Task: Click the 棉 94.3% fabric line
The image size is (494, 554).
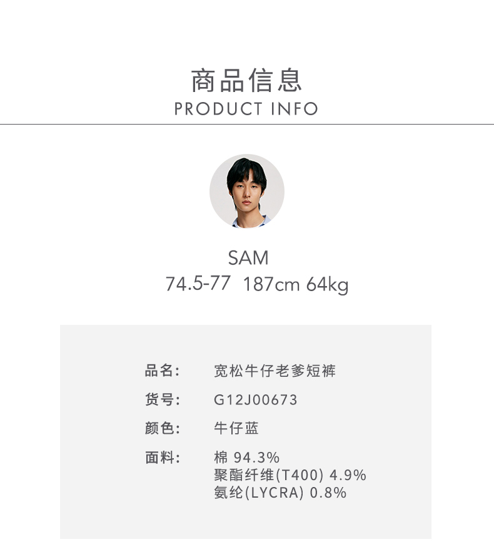Action: tap(246, 458)
